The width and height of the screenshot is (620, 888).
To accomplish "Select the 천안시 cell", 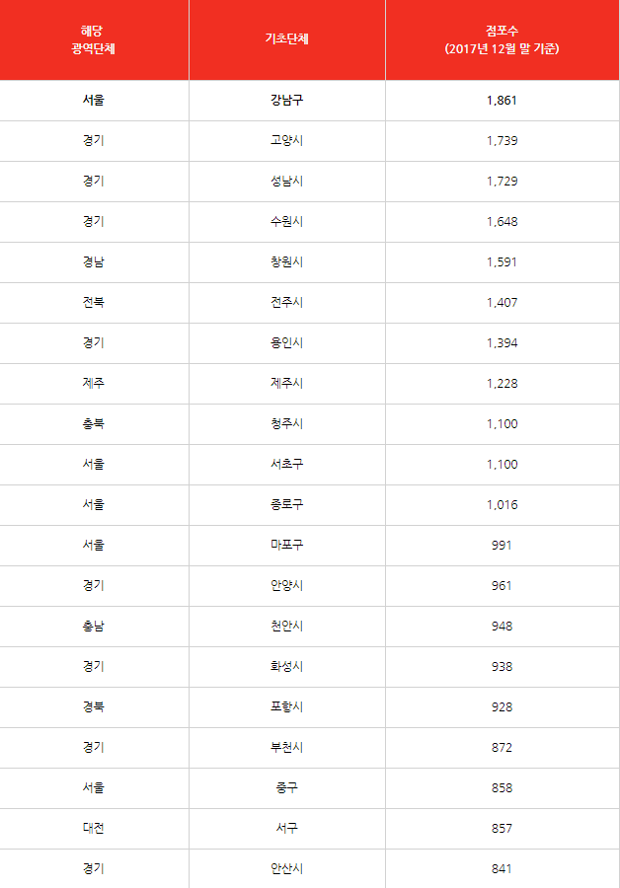I will click(286, 627).
